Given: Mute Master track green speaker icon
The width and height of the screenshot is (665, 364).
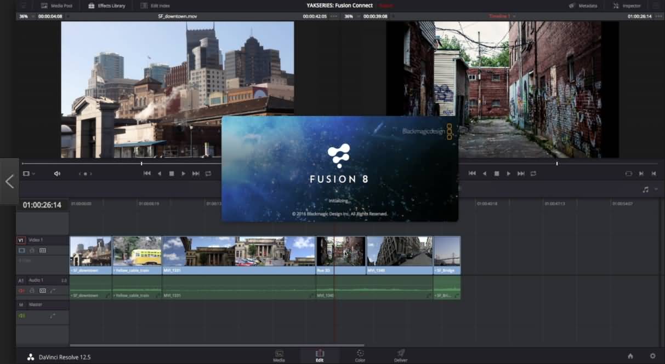Looking at the screenshot, I should [x=22, y=316].
